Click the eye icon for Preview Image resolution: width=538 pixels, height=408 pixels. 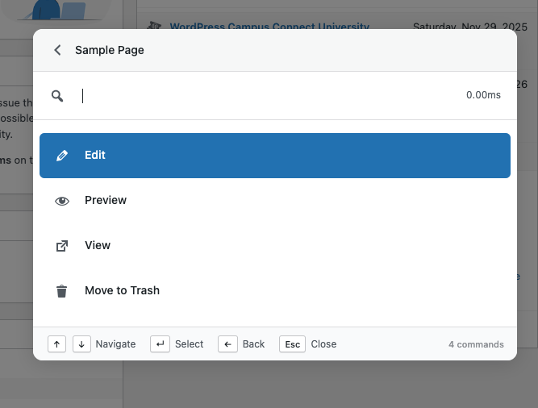[x=62, y=201]
